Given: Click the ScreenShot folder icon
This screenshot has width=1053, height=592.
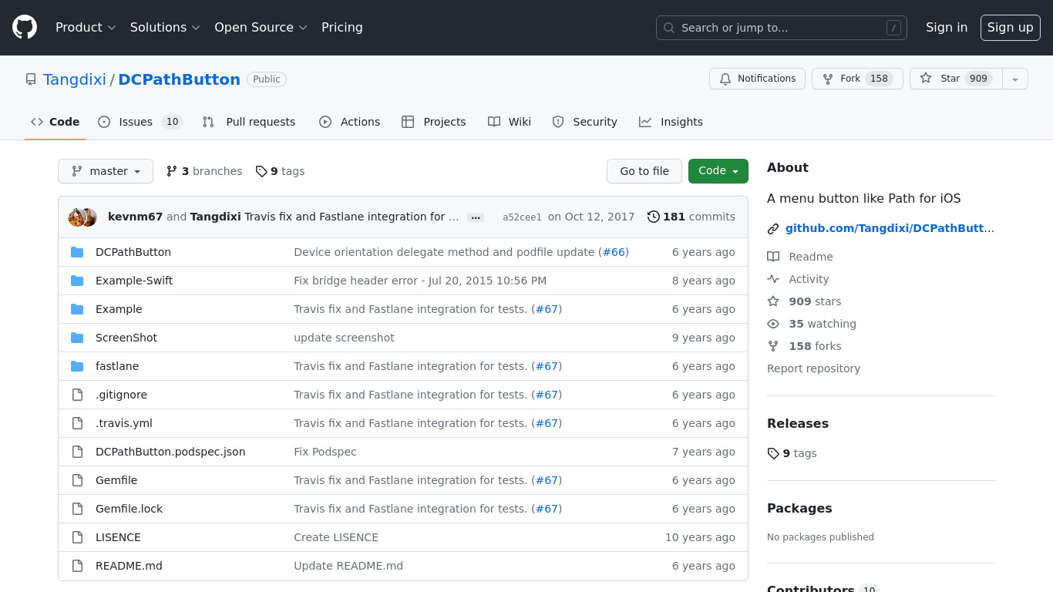Looking at the screenshot, I should [x=77, y=338].
